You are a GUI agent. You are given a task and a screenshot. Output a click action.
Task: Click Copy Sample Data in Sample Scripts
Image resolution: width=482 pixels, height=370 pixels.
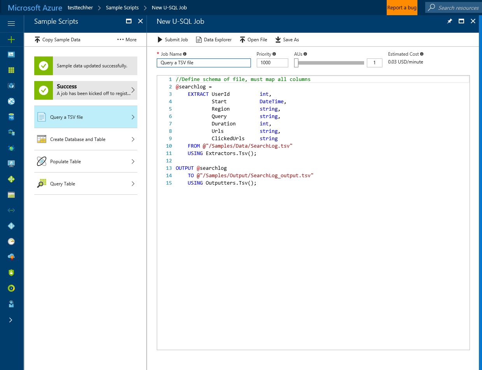point(57,40)
